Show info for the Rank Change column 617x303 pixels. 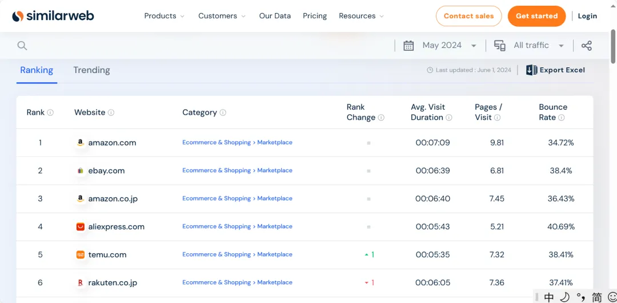coord(381,118)
